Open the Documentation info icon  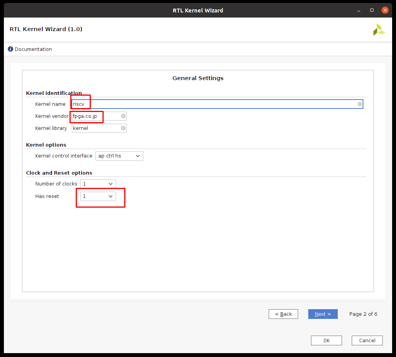(x=10, y=49)
